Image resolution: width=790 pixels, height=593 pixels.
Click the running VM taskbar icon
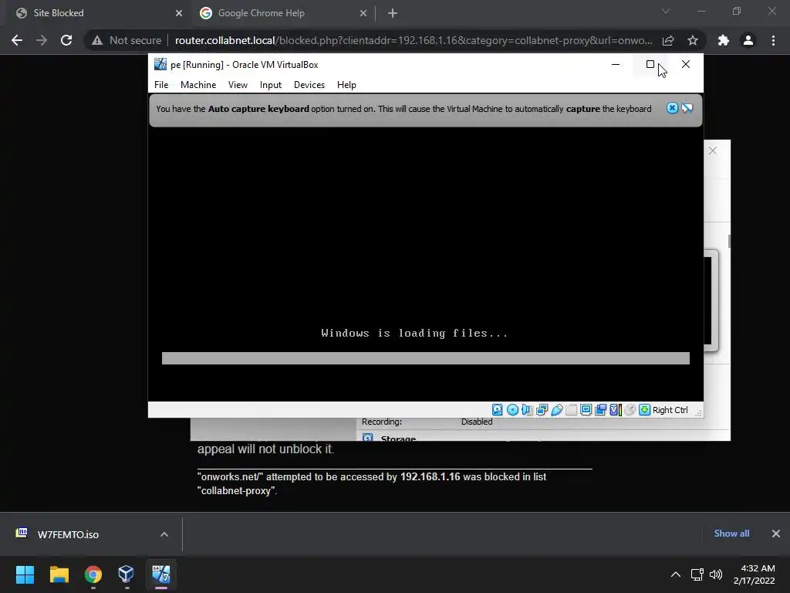click(x=161, y=574)
